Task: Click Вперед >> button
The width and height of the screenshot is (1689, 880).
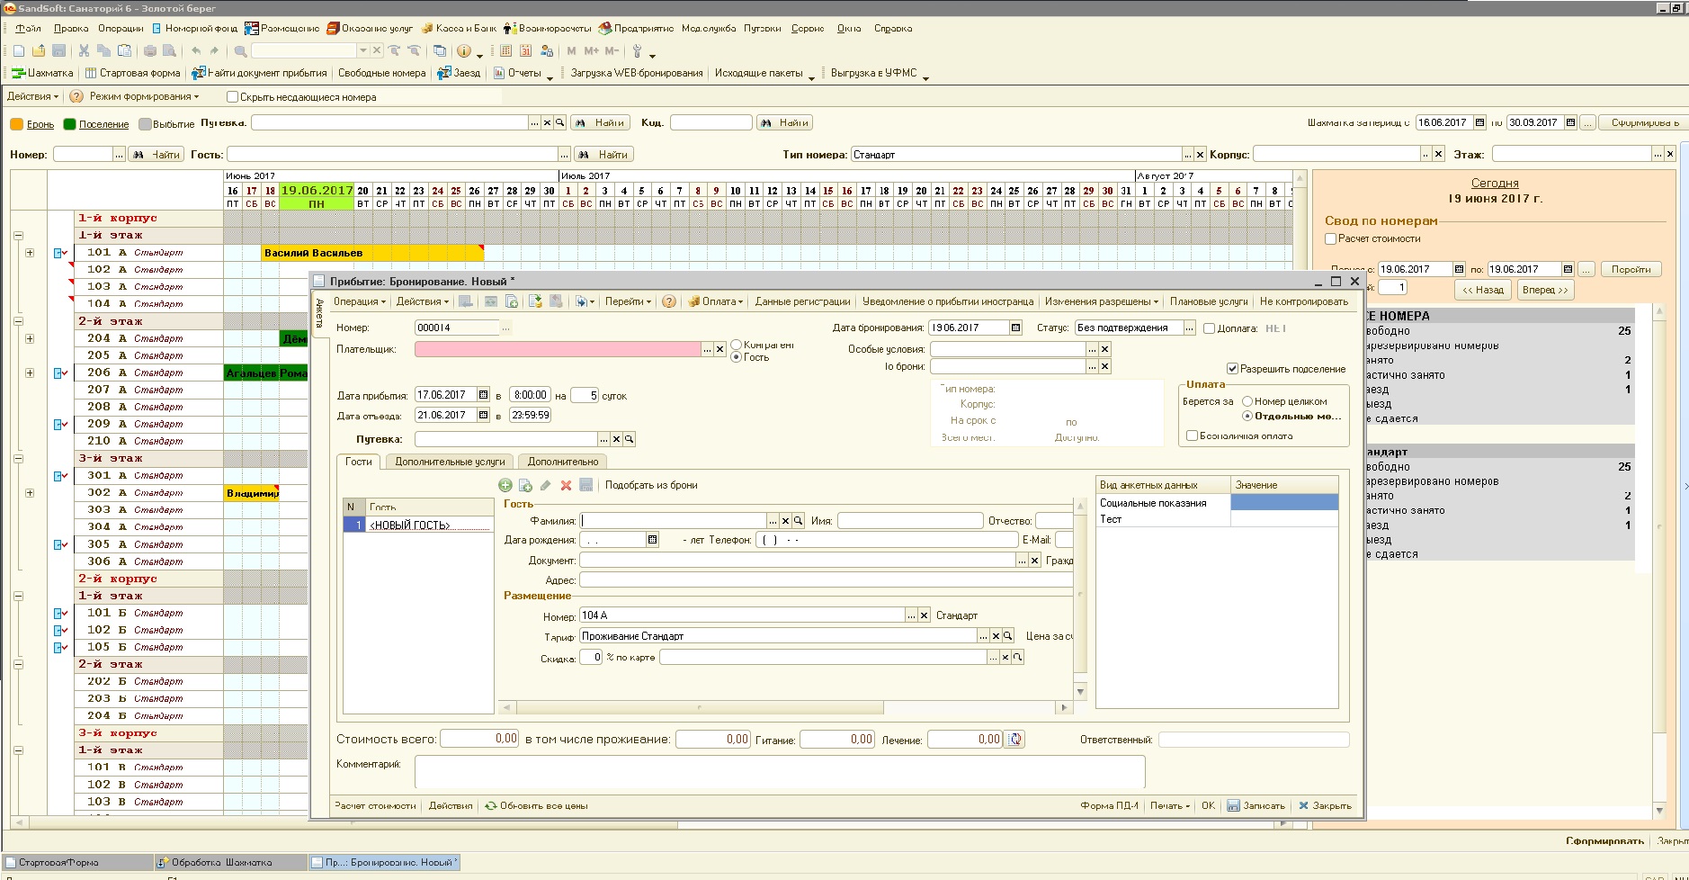Action: coord(1545,290)
